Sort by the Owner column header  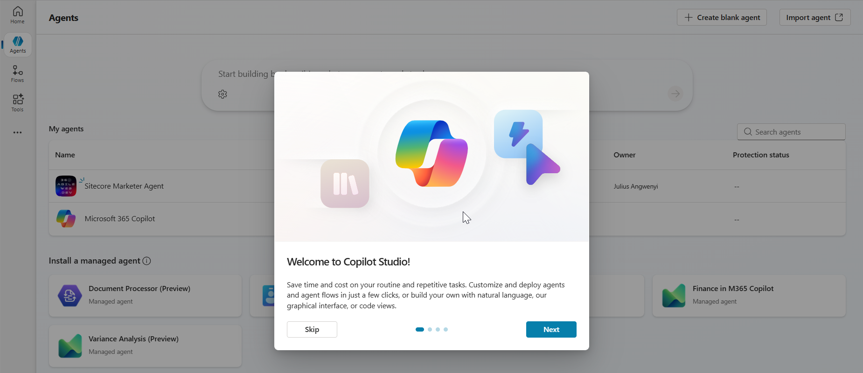(x=625, y=155)
